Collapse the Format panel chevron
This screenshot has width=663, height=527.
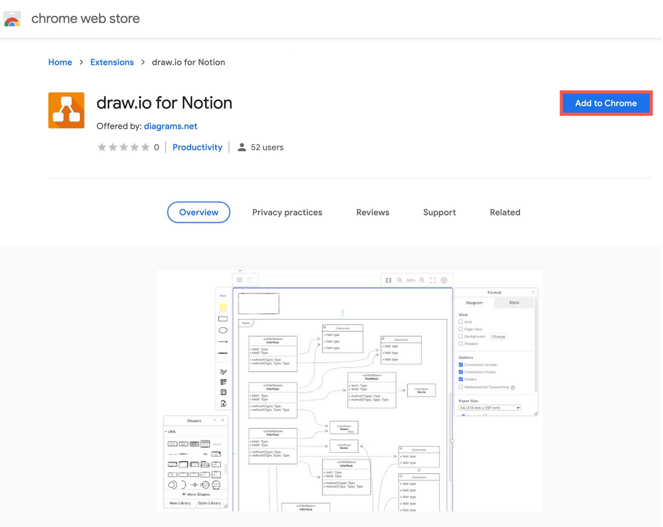tap(533, 292)
